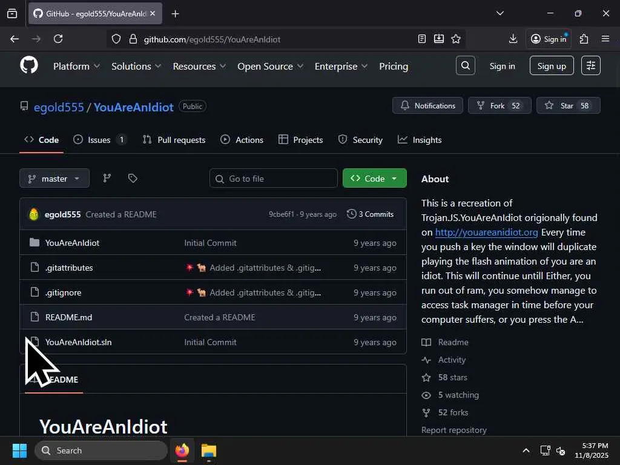Click the browser back arrow
620x465 pixels.
15,39
